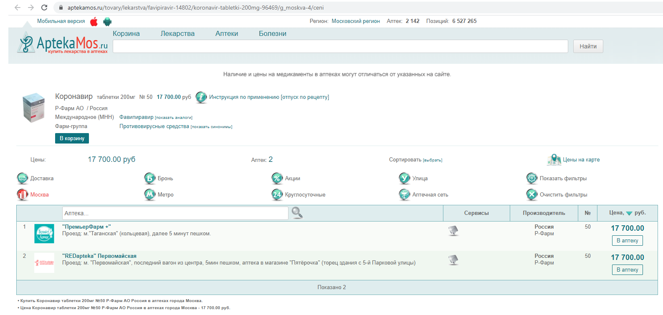Open the prices on map icon
The width and height of the screenshot is (663, 315).
coord(554,160)
